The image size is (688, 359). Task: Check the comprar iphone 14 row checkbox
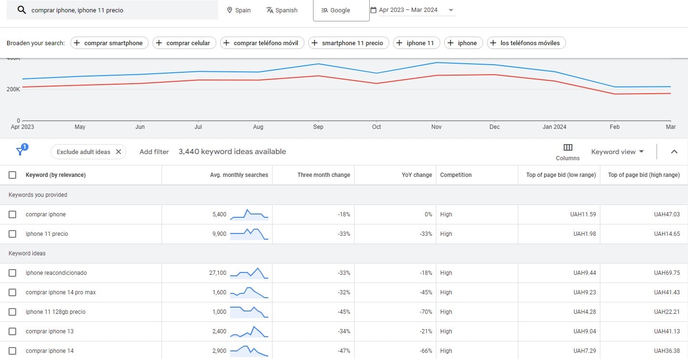click(x=12, y=351)
